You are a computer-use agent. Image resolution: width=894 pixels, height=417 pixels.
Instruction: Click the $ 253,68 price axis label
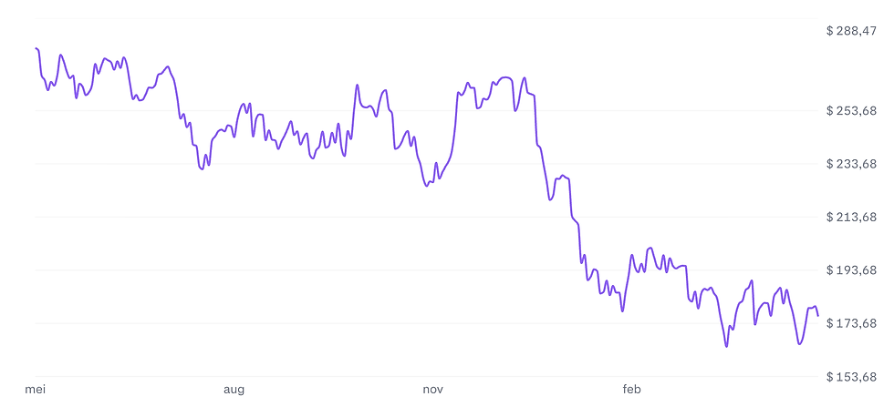pos(850,110)
